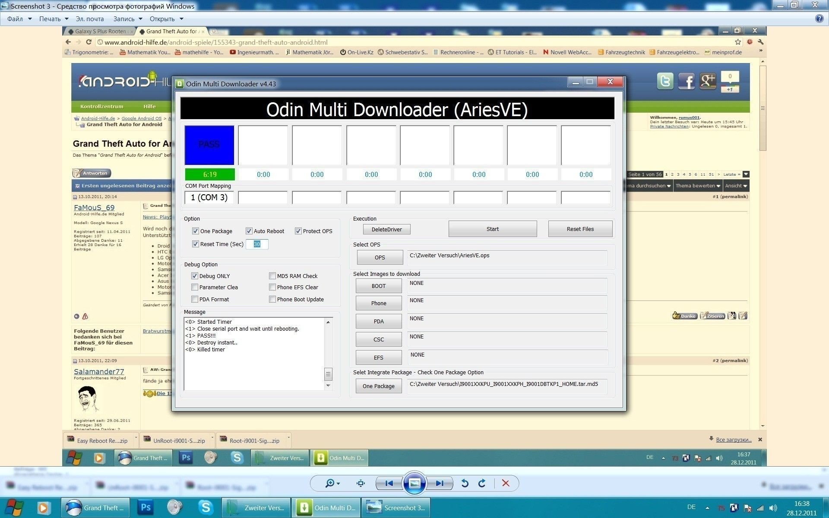The height and width of the screenshot is (518, 829).
Task: Enable Phone Boot Update checkbox
Action: (x=272, y=299)
